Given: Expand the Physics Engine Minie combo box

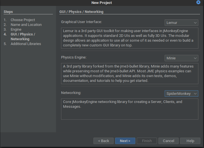Looking at the screenshot, I should [x=181, y=58].
